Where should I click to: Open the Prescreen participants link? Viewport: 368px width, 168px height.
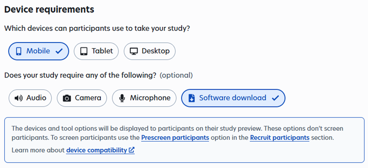[x=175, y=138]
